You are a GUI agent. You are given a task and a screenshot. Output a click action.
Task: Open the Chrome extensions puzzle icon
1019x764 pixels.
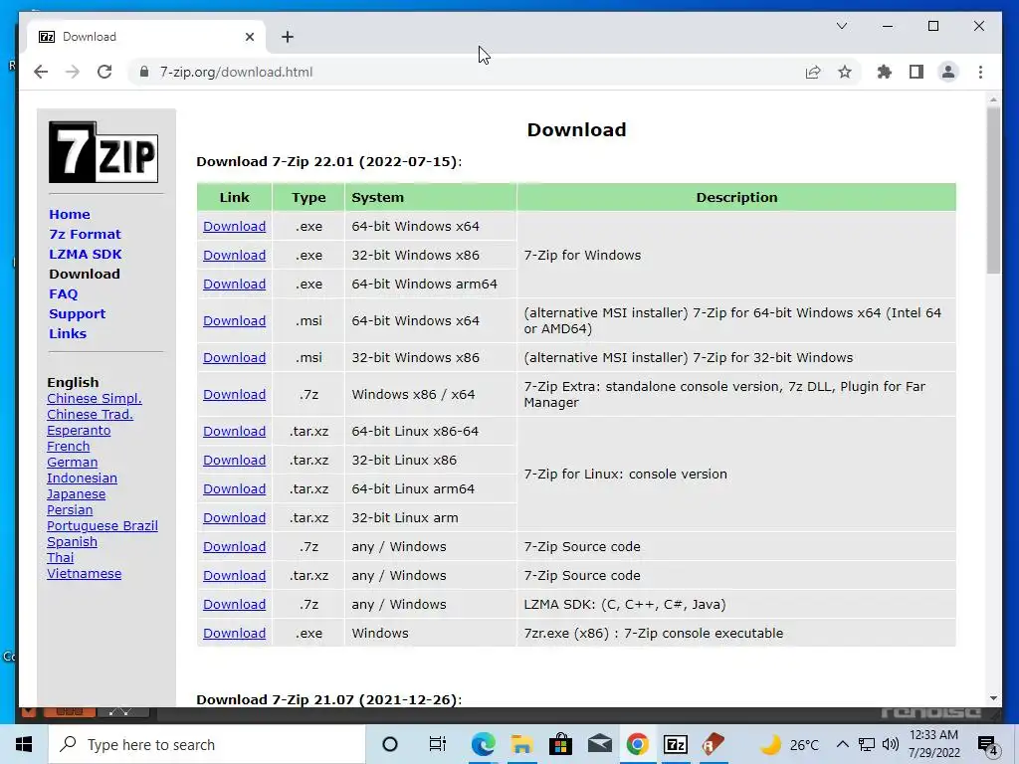pyautogui.click(x=885, y=72)
